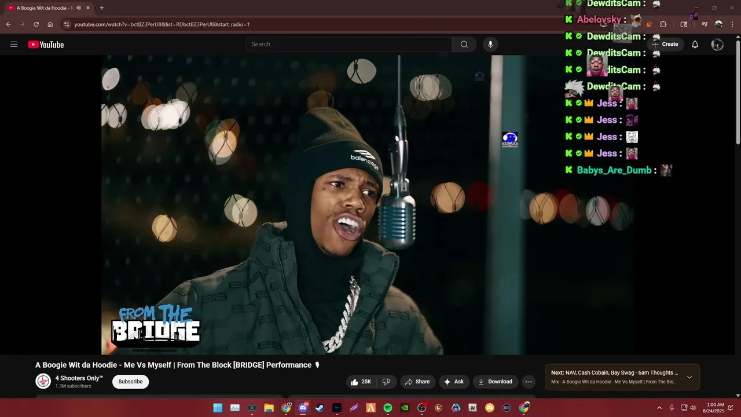Download the video

[x=495, y=382]
